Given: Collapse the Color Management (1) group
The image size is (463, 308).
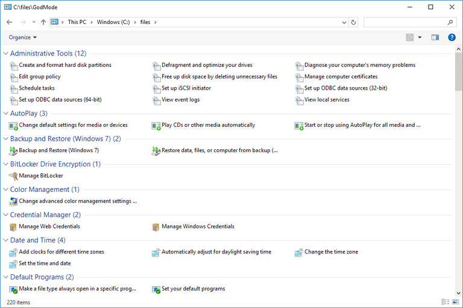Looking at the screenshot, I should tap(5, 189).
